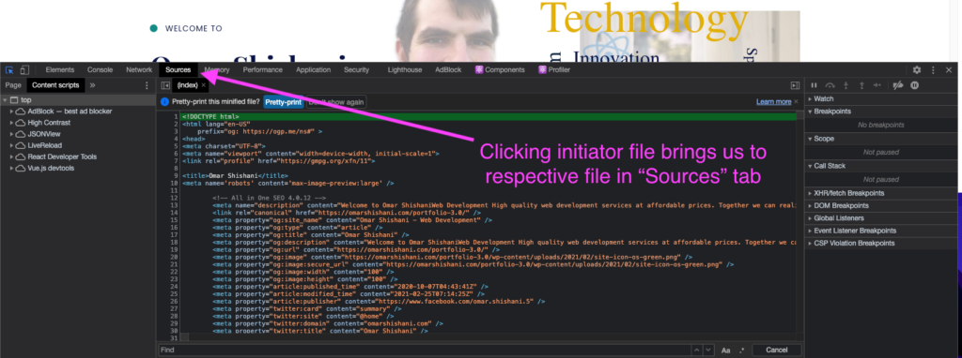Toggle regular expression search in find bar
The image size is (962, 358).
[x=742, y=351]
